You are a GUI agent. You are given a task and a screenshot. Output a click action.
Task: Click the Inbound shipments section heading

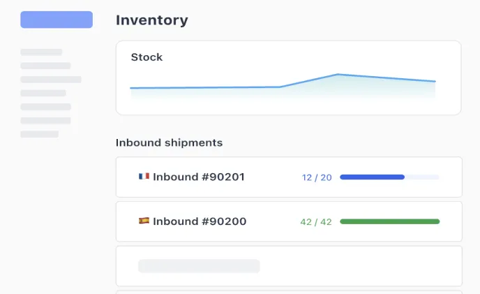(x=169, y=143)
